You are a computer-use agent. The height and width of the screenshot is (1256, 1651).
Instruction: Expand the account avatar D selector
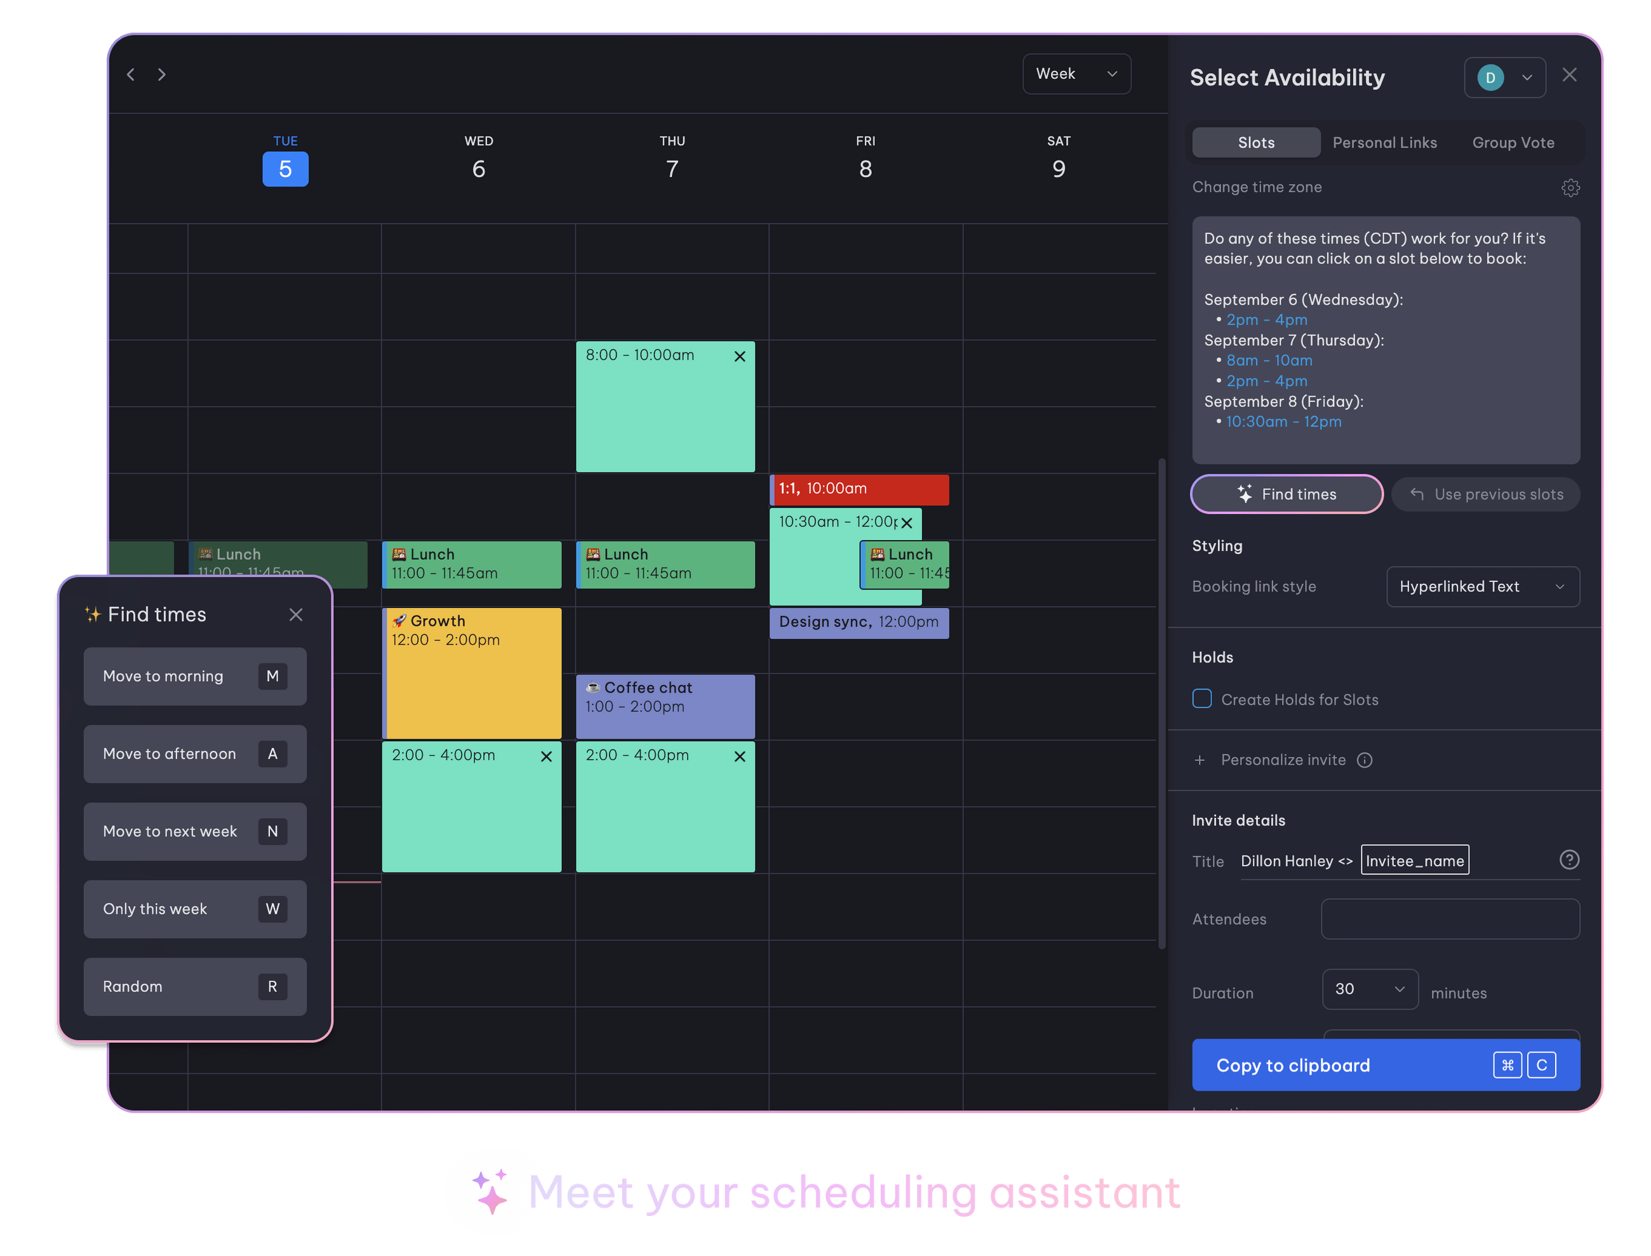click(1504, 78)
